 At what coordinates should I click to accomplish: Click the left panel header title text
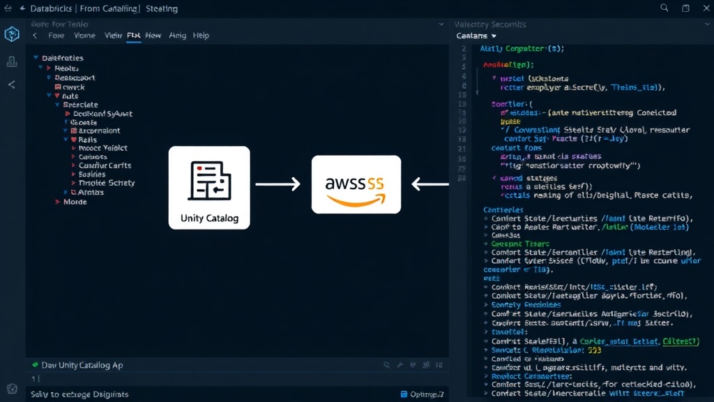(x=60, y=24)
